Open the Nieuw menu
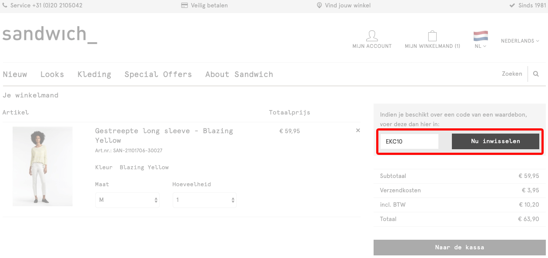This screenshot has height=258, width=548. pos(15,74)
